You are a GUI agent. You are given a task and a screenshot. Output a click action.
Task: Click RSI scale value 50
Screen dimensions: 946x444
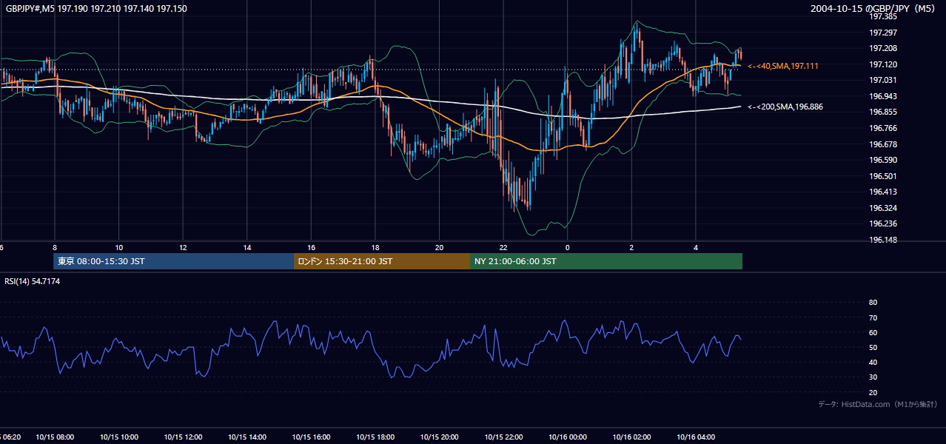tap(873, 347)
